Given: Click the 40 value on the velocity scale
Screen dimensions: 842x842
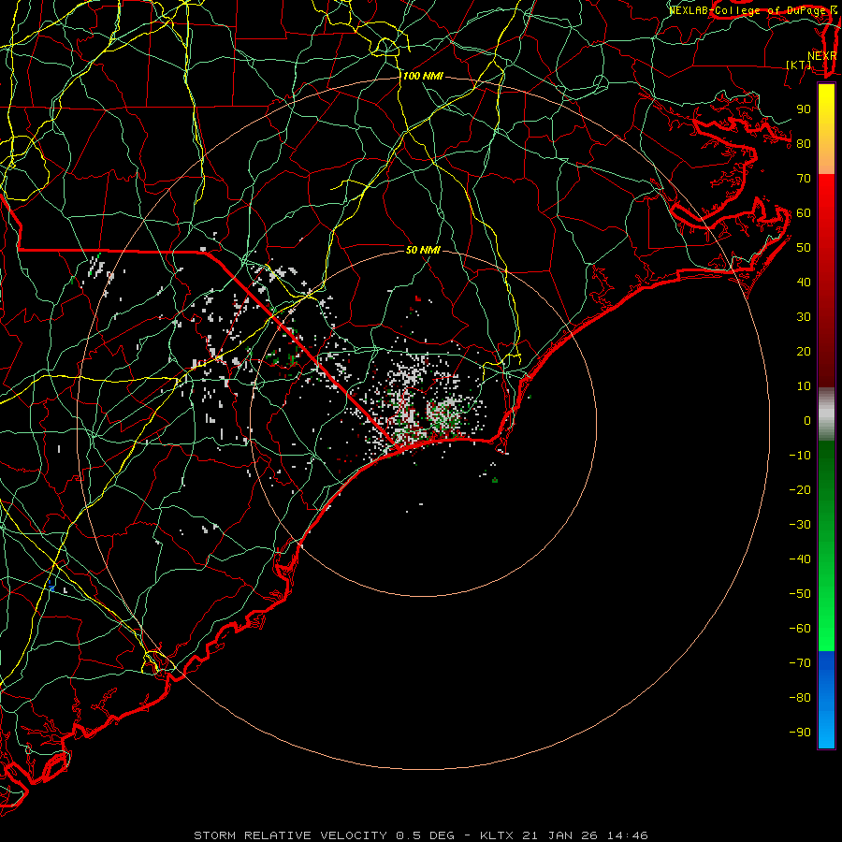Looking at the screenshot, I should [804, 282].
